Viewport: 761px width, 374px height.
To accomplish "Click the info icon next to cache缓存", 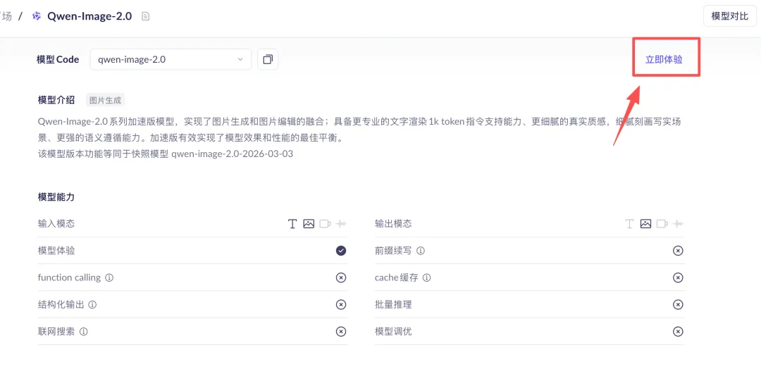I will tap(426, 278).
